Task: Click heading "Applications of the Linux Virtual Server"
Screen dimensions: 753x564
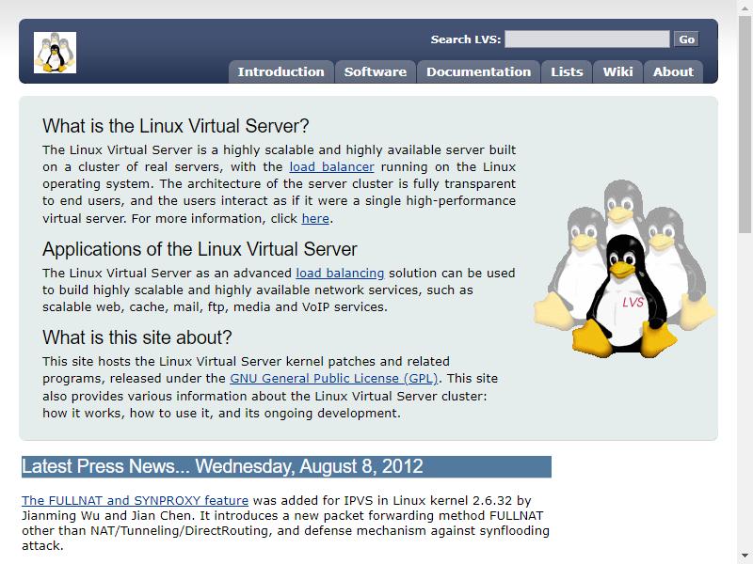Action: point(200,249)
